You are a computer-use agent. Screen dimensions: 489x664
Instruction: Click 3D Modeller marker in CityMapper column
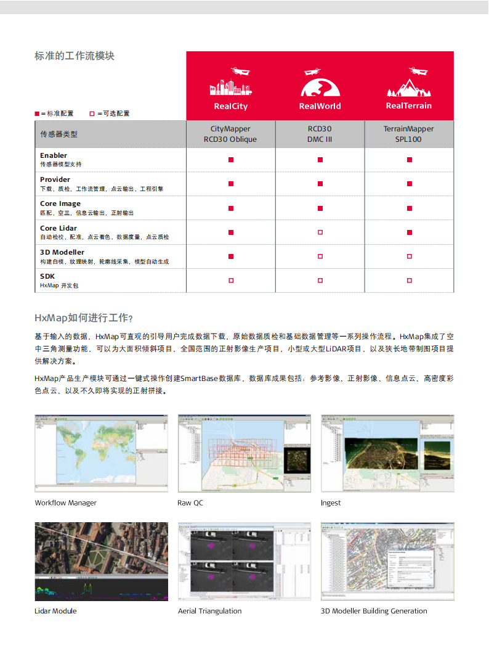231,256
